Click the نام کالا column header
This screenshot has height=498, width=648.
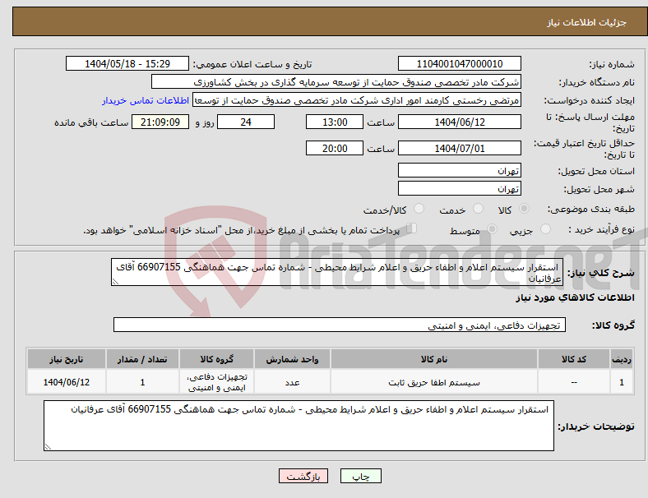pyautogui.click(x=434, y=359)
